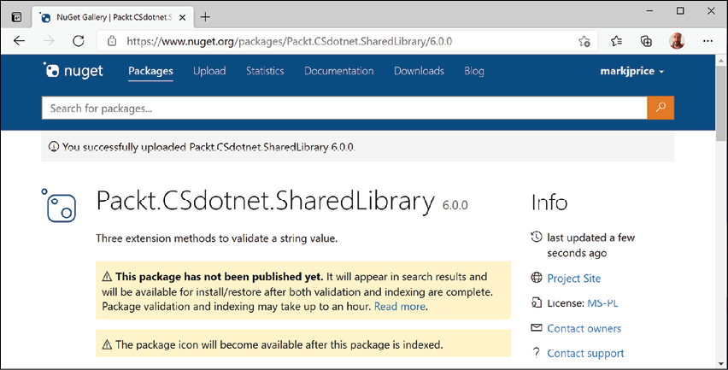Click the browser refresh icon

pyautogui.click(x=78, y=40)
